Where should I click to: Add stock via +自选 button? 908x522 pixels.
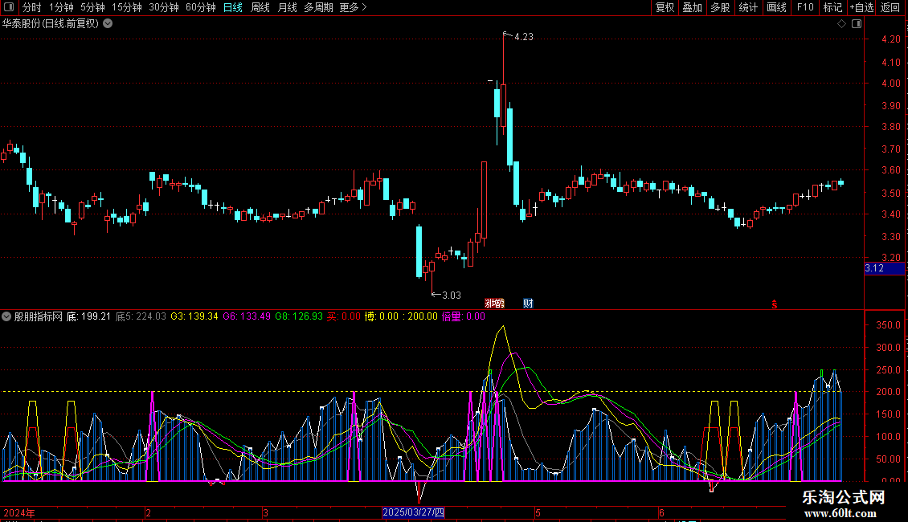point(861,8)
